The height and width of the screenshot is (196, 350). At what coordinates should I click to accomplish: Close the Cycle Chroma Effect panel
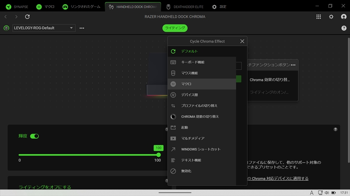[242, 41]
